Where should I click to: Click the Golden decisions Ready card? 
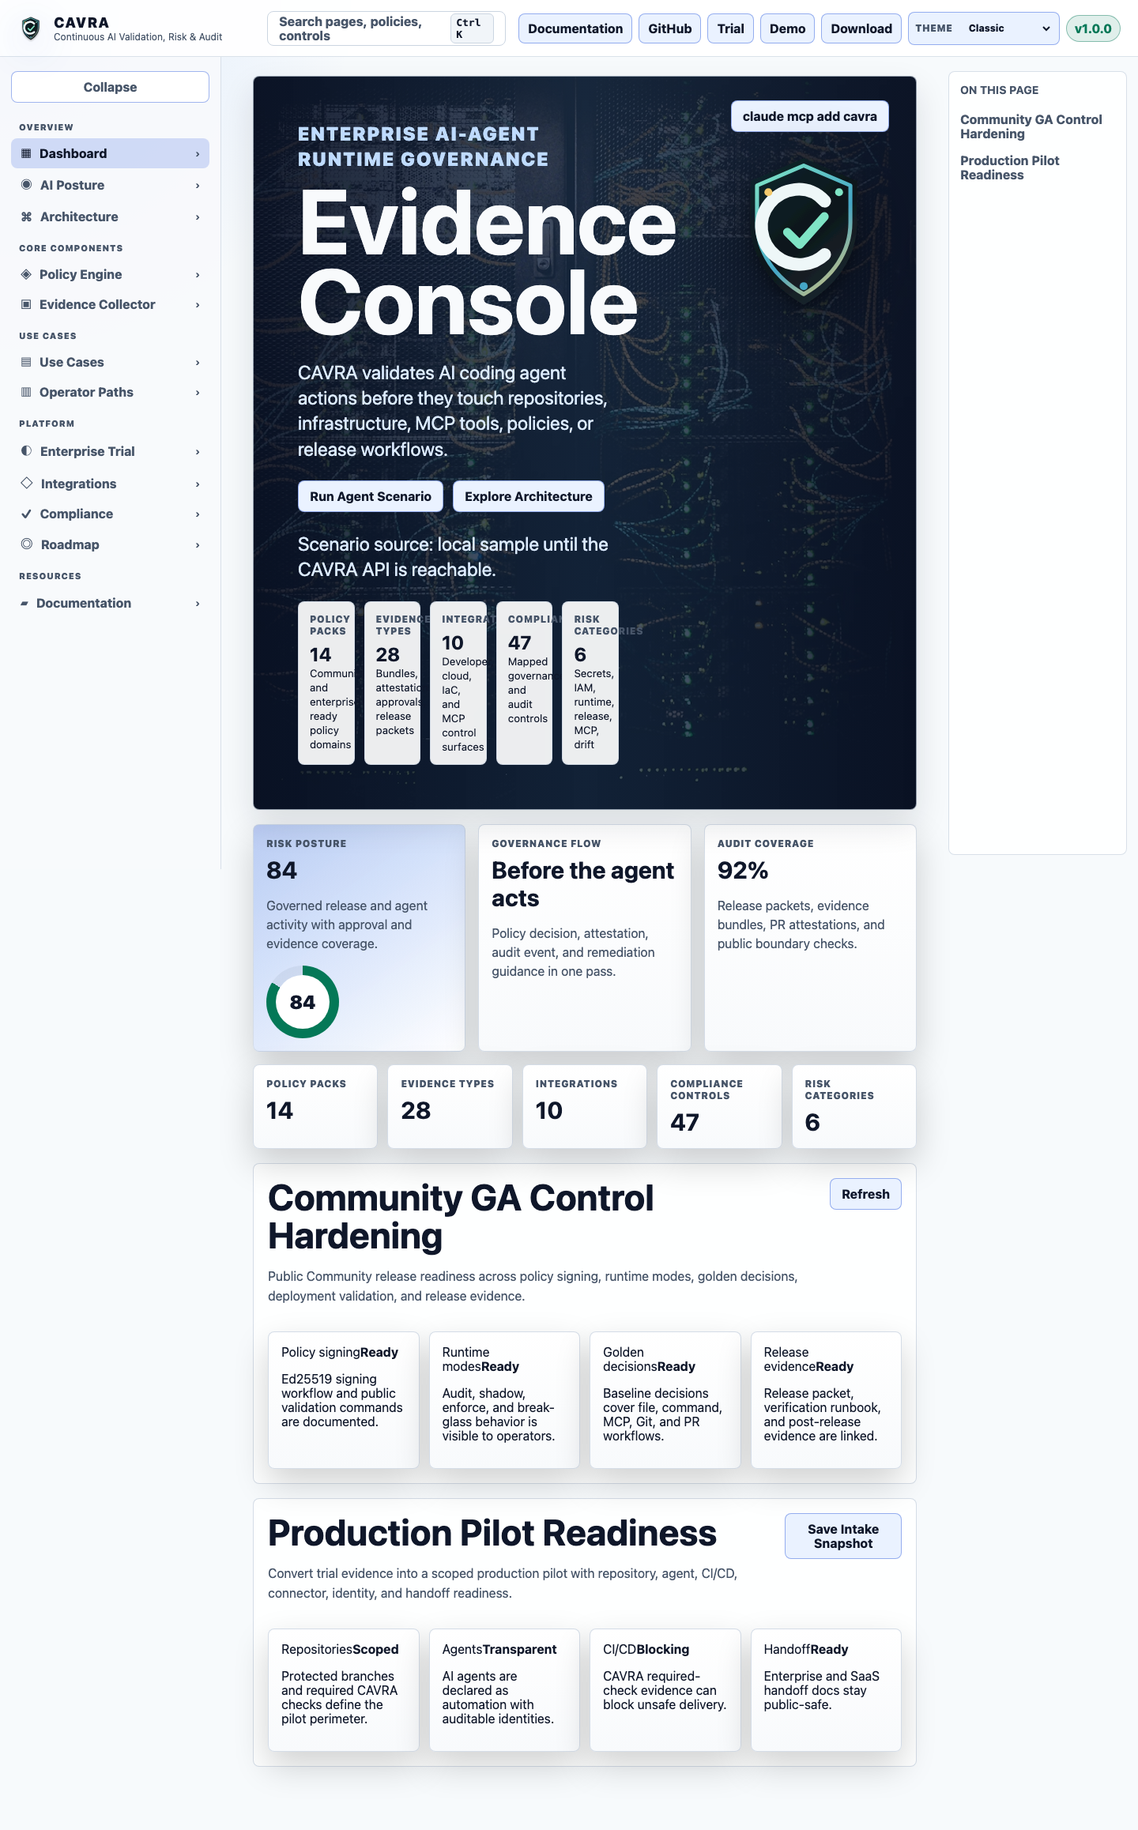click(665, 1400)
